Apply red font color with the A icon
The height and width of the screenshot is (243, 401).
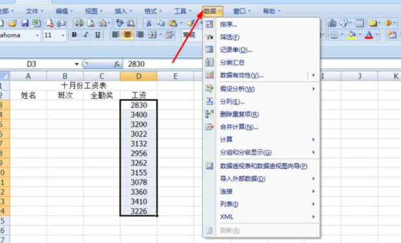pos(369,35)
